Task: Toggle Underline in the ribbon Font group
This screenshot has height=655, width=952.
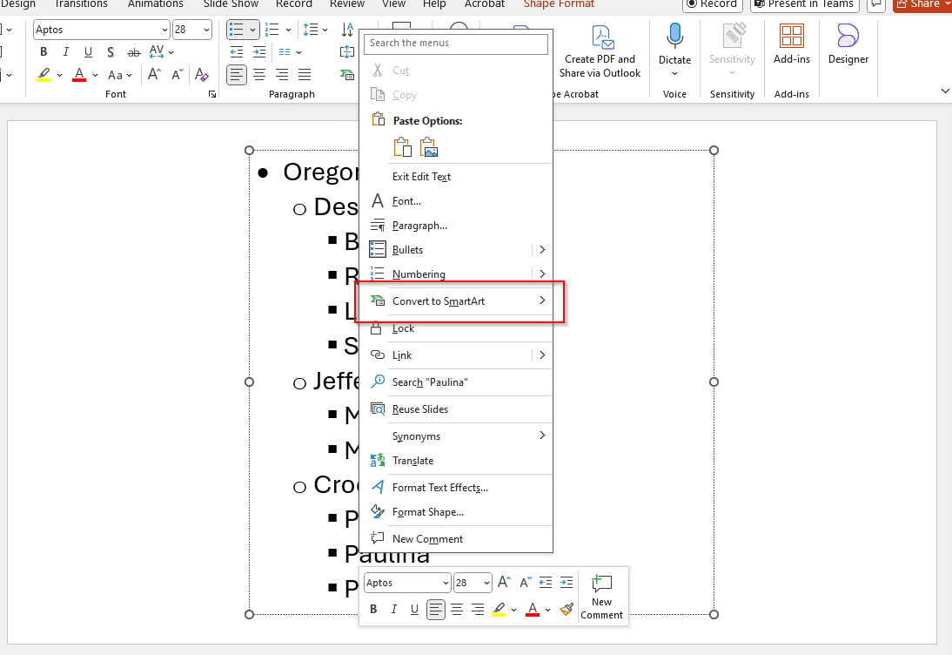Action: 88,52
